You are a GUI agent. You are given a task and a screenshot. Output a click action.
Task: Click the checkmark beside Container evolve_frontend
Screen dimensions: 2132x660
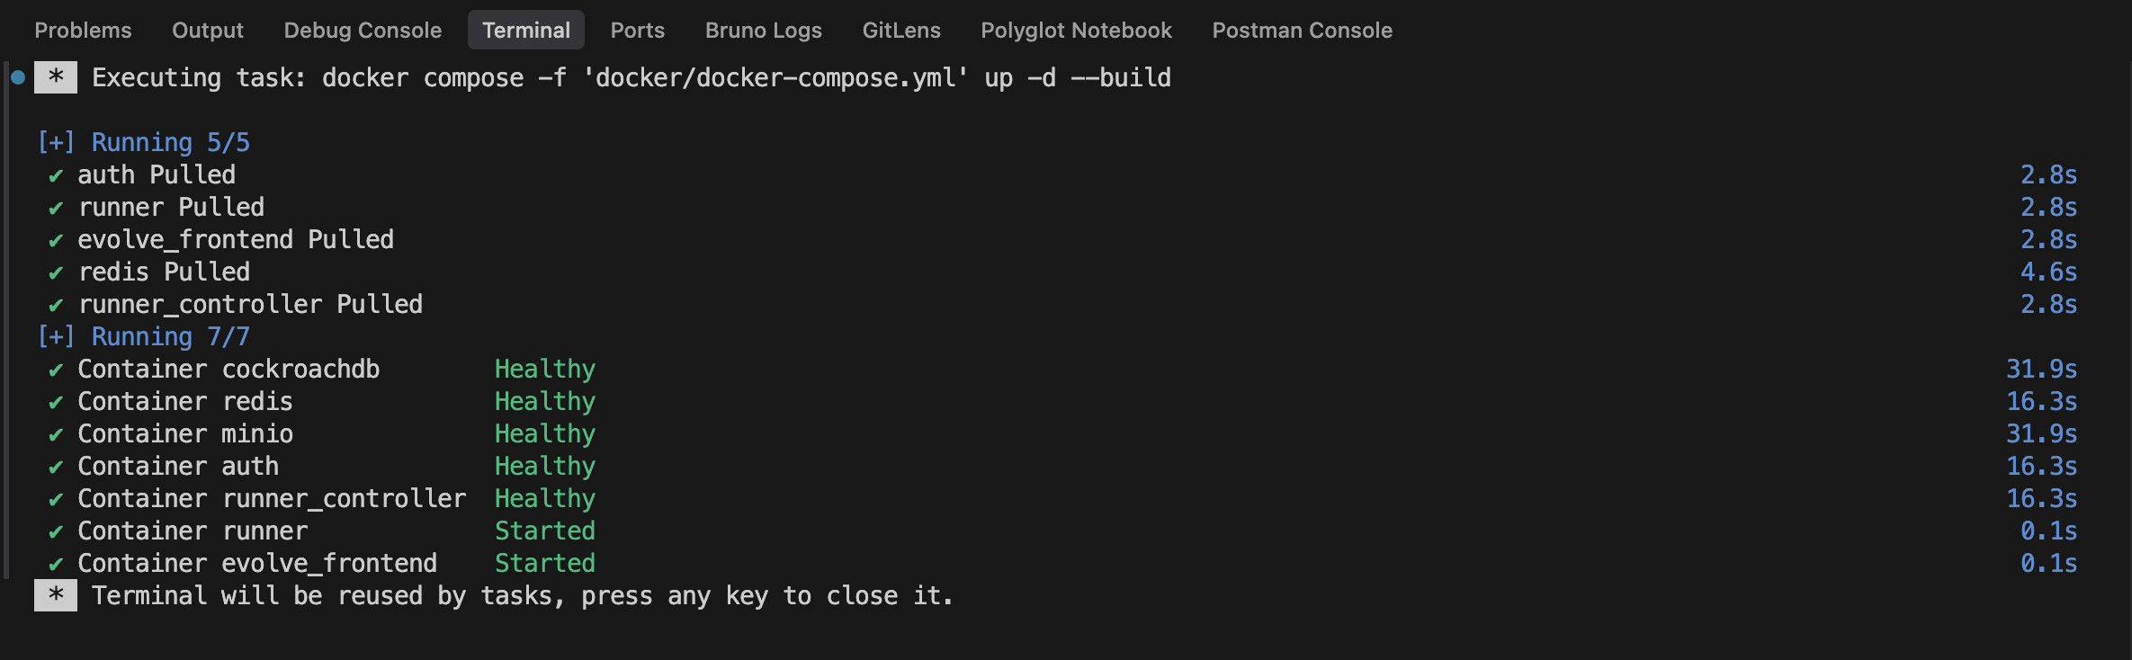(56, 563)
